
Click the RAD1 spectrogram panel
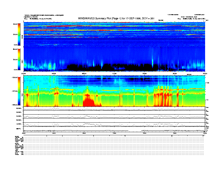pos(114,59)
